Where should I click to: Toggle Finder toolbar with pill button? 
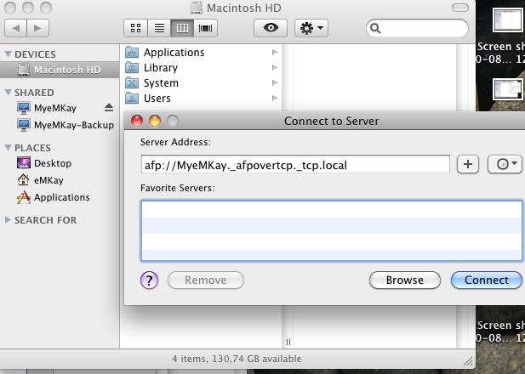tap(460, 8)
